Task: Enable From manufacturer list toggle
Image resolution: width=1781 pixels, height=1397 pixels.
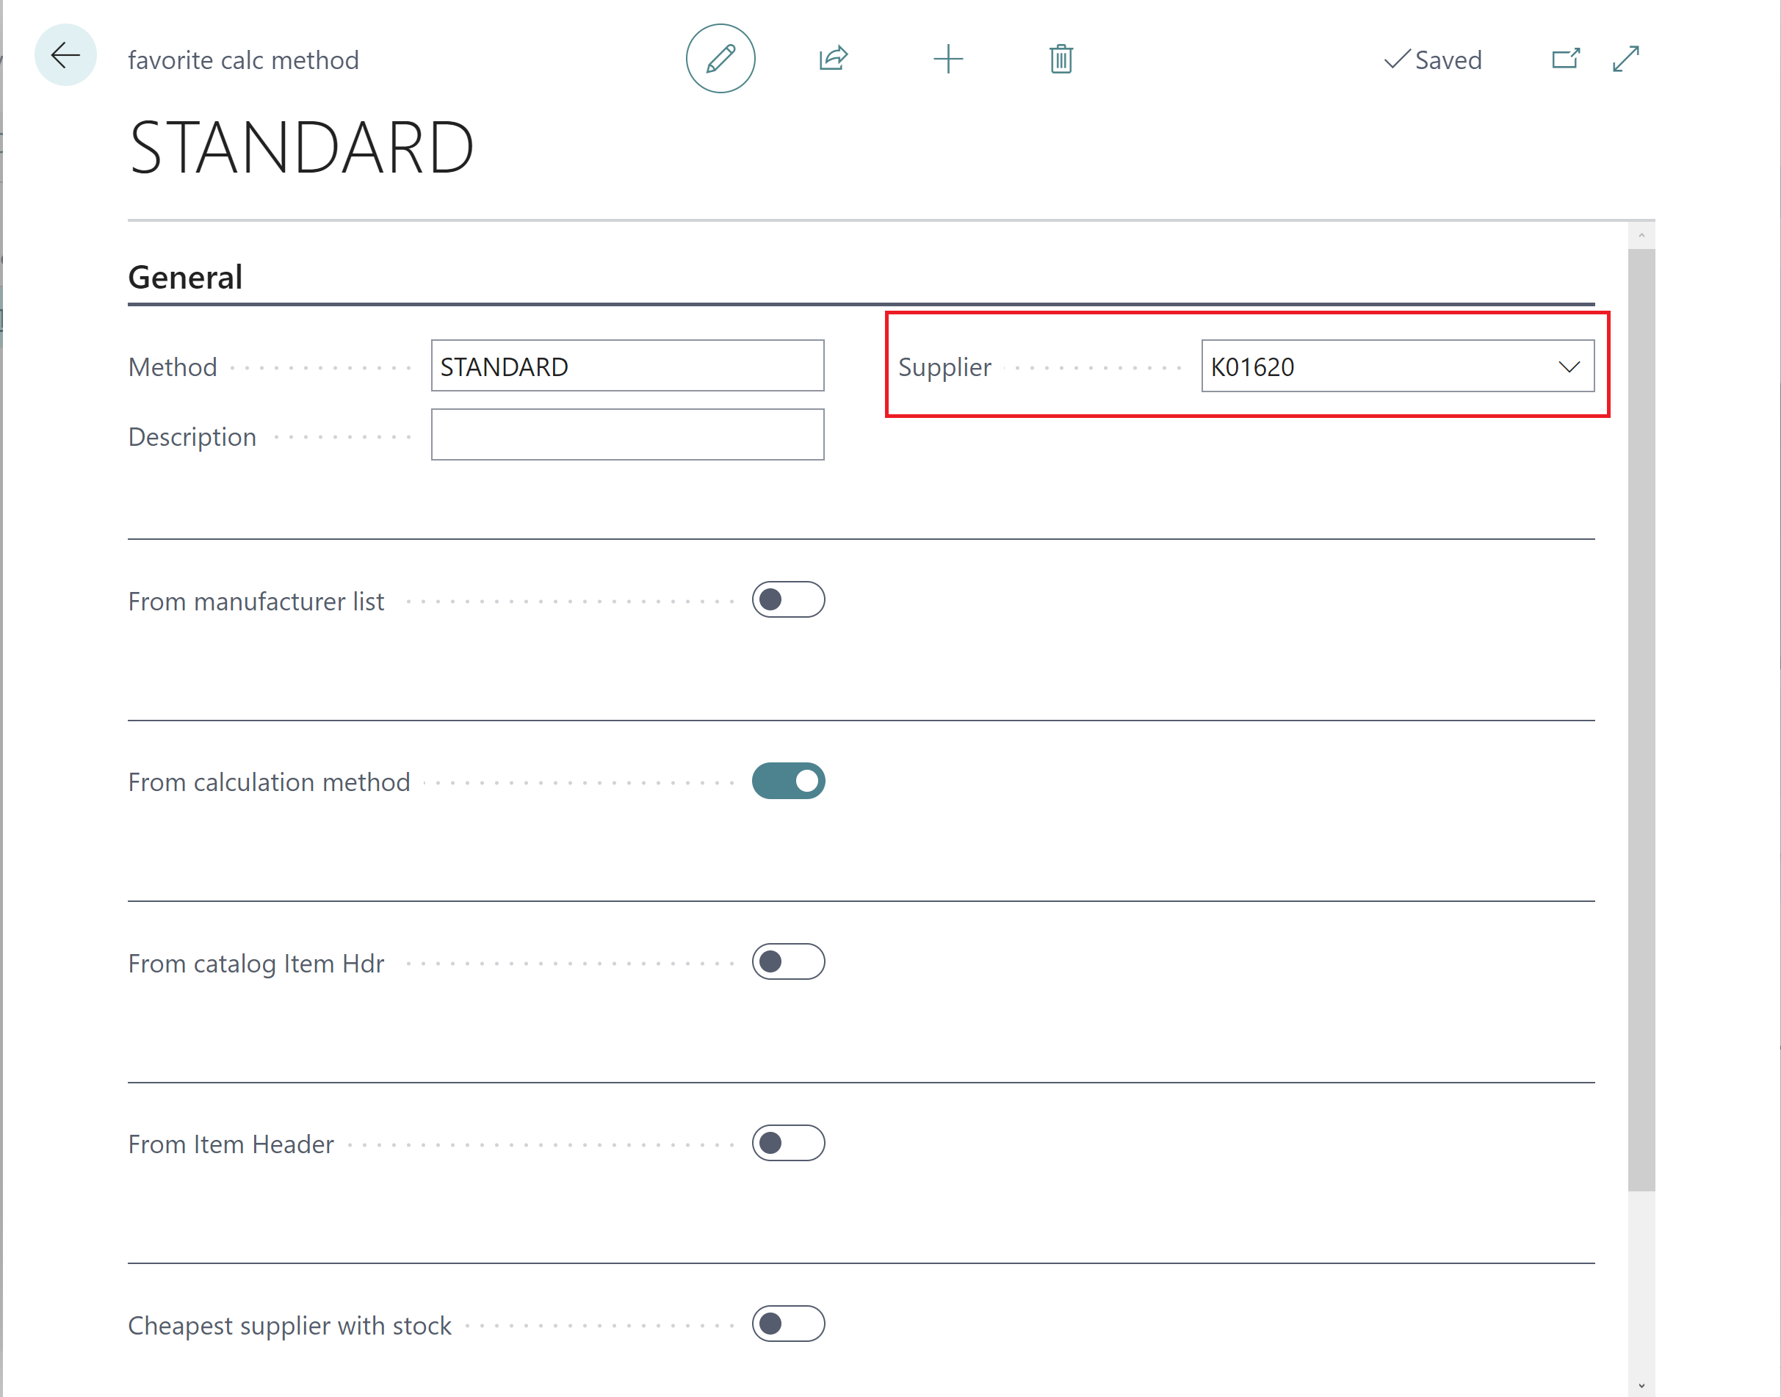Action: pos(788,599)
